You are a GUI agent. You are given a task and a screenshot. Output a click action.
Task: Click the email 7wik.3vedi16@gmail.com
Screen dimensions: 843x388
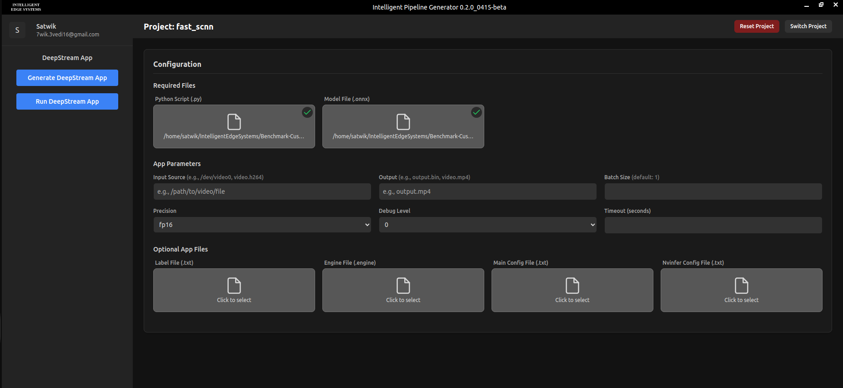[x=68, y=35]
